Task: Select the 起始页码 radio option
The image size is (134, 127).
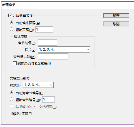Action: [11, 29]
